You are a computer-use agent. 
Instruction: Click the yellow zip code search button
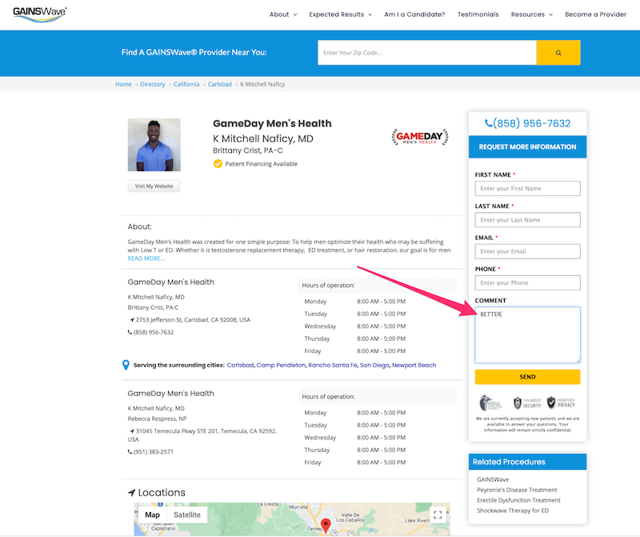coord(558,53)
